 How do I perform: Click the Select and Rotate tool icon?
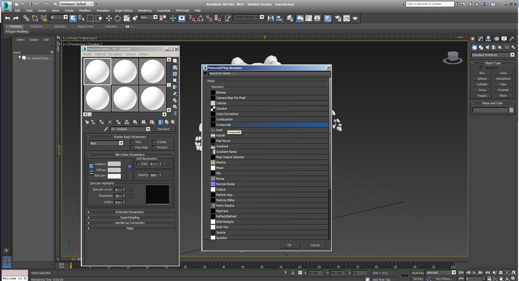(x=118, y=18)
